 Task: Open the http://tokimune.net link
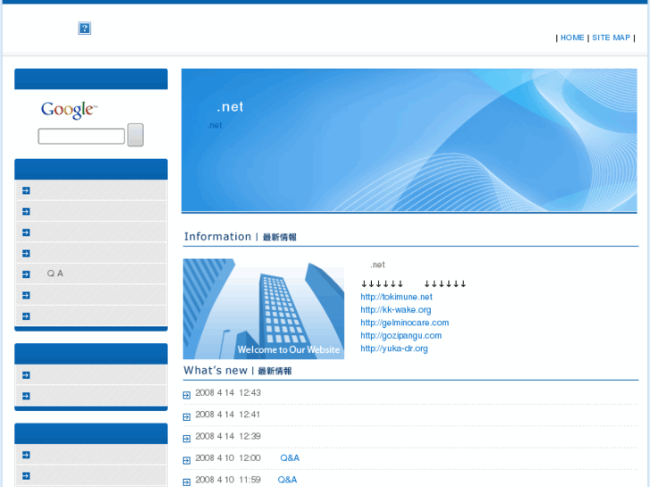[x=396, y=297]
